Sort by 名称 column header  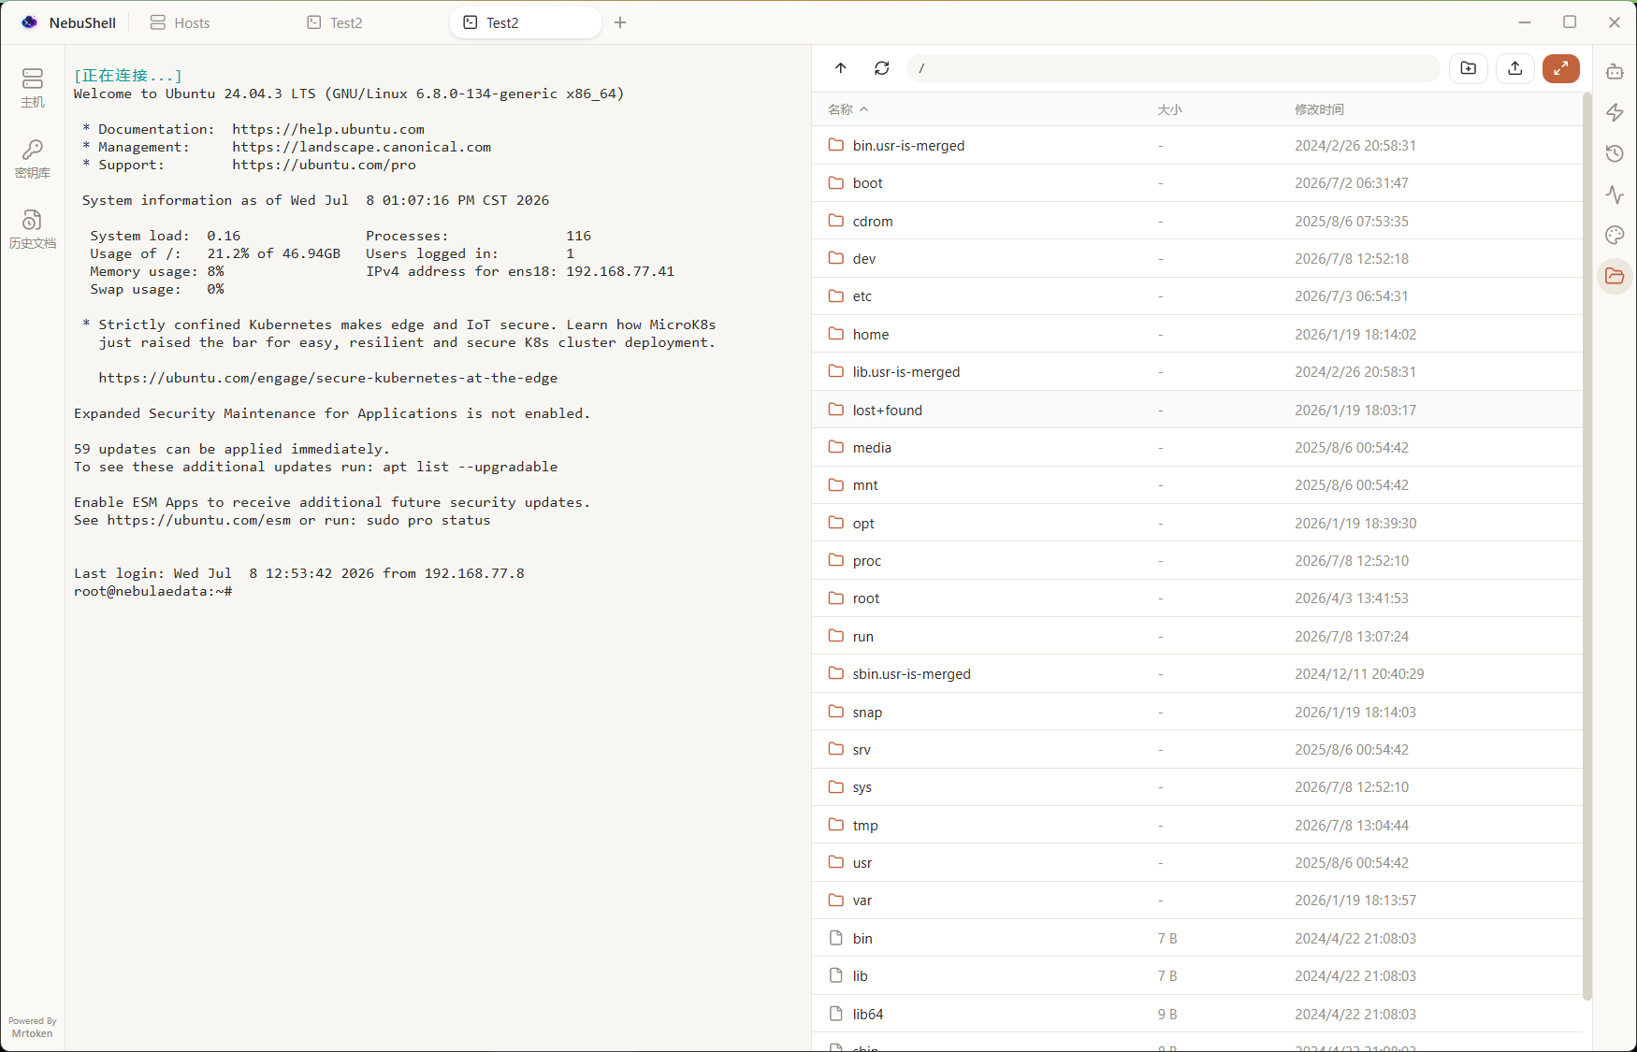[848, 109]
